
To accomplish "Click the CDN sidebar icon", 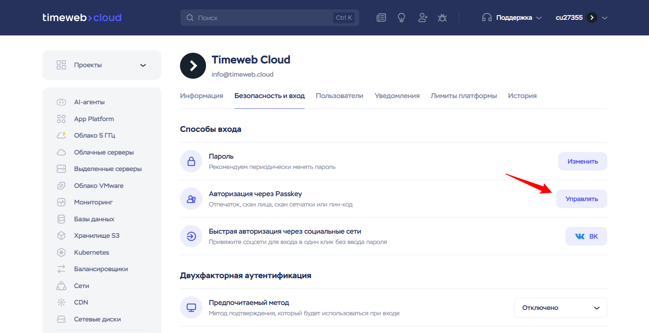I will pyautogui.click(x=61, y=303).
